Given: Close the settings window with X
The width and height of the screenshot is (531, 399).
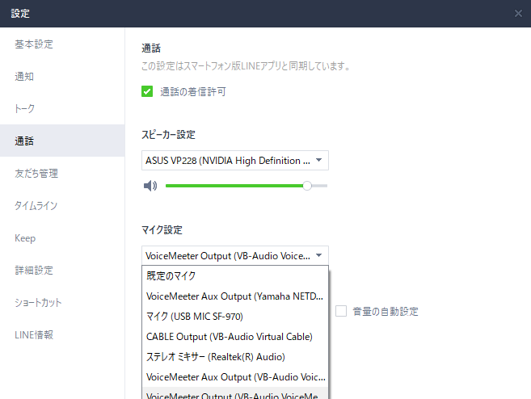Looking at the screenshot, I should pos(518,13).
